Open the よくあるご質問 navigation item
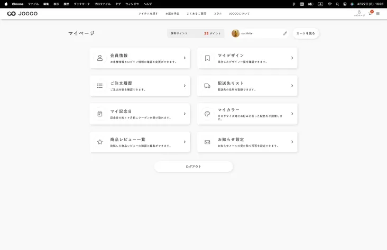Screen dimensions: 387x250 (196, 14)
